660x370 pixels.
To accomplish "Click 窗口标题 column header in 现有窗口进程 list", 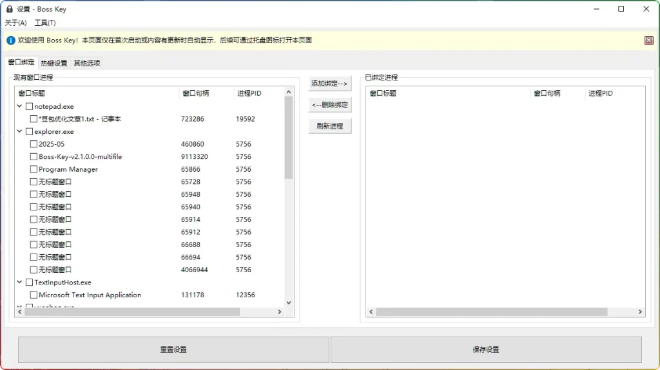I will coord(97,93).
